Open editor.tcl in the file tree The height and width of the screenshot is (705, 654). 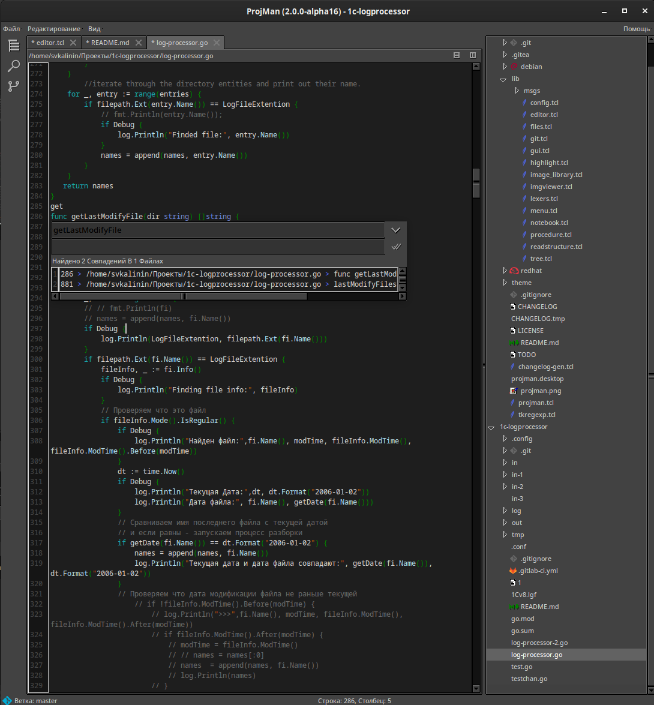tap(544, 115)
